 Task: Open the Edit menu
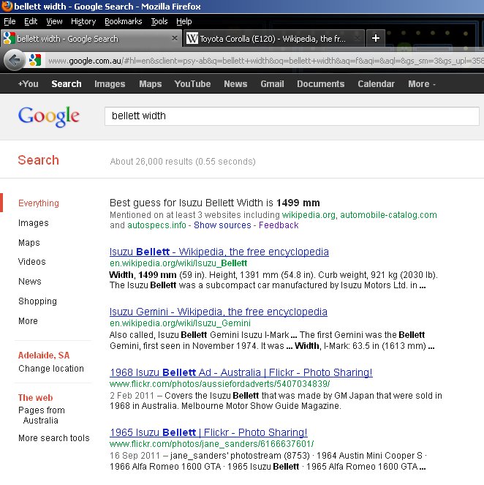click(31, 21)
